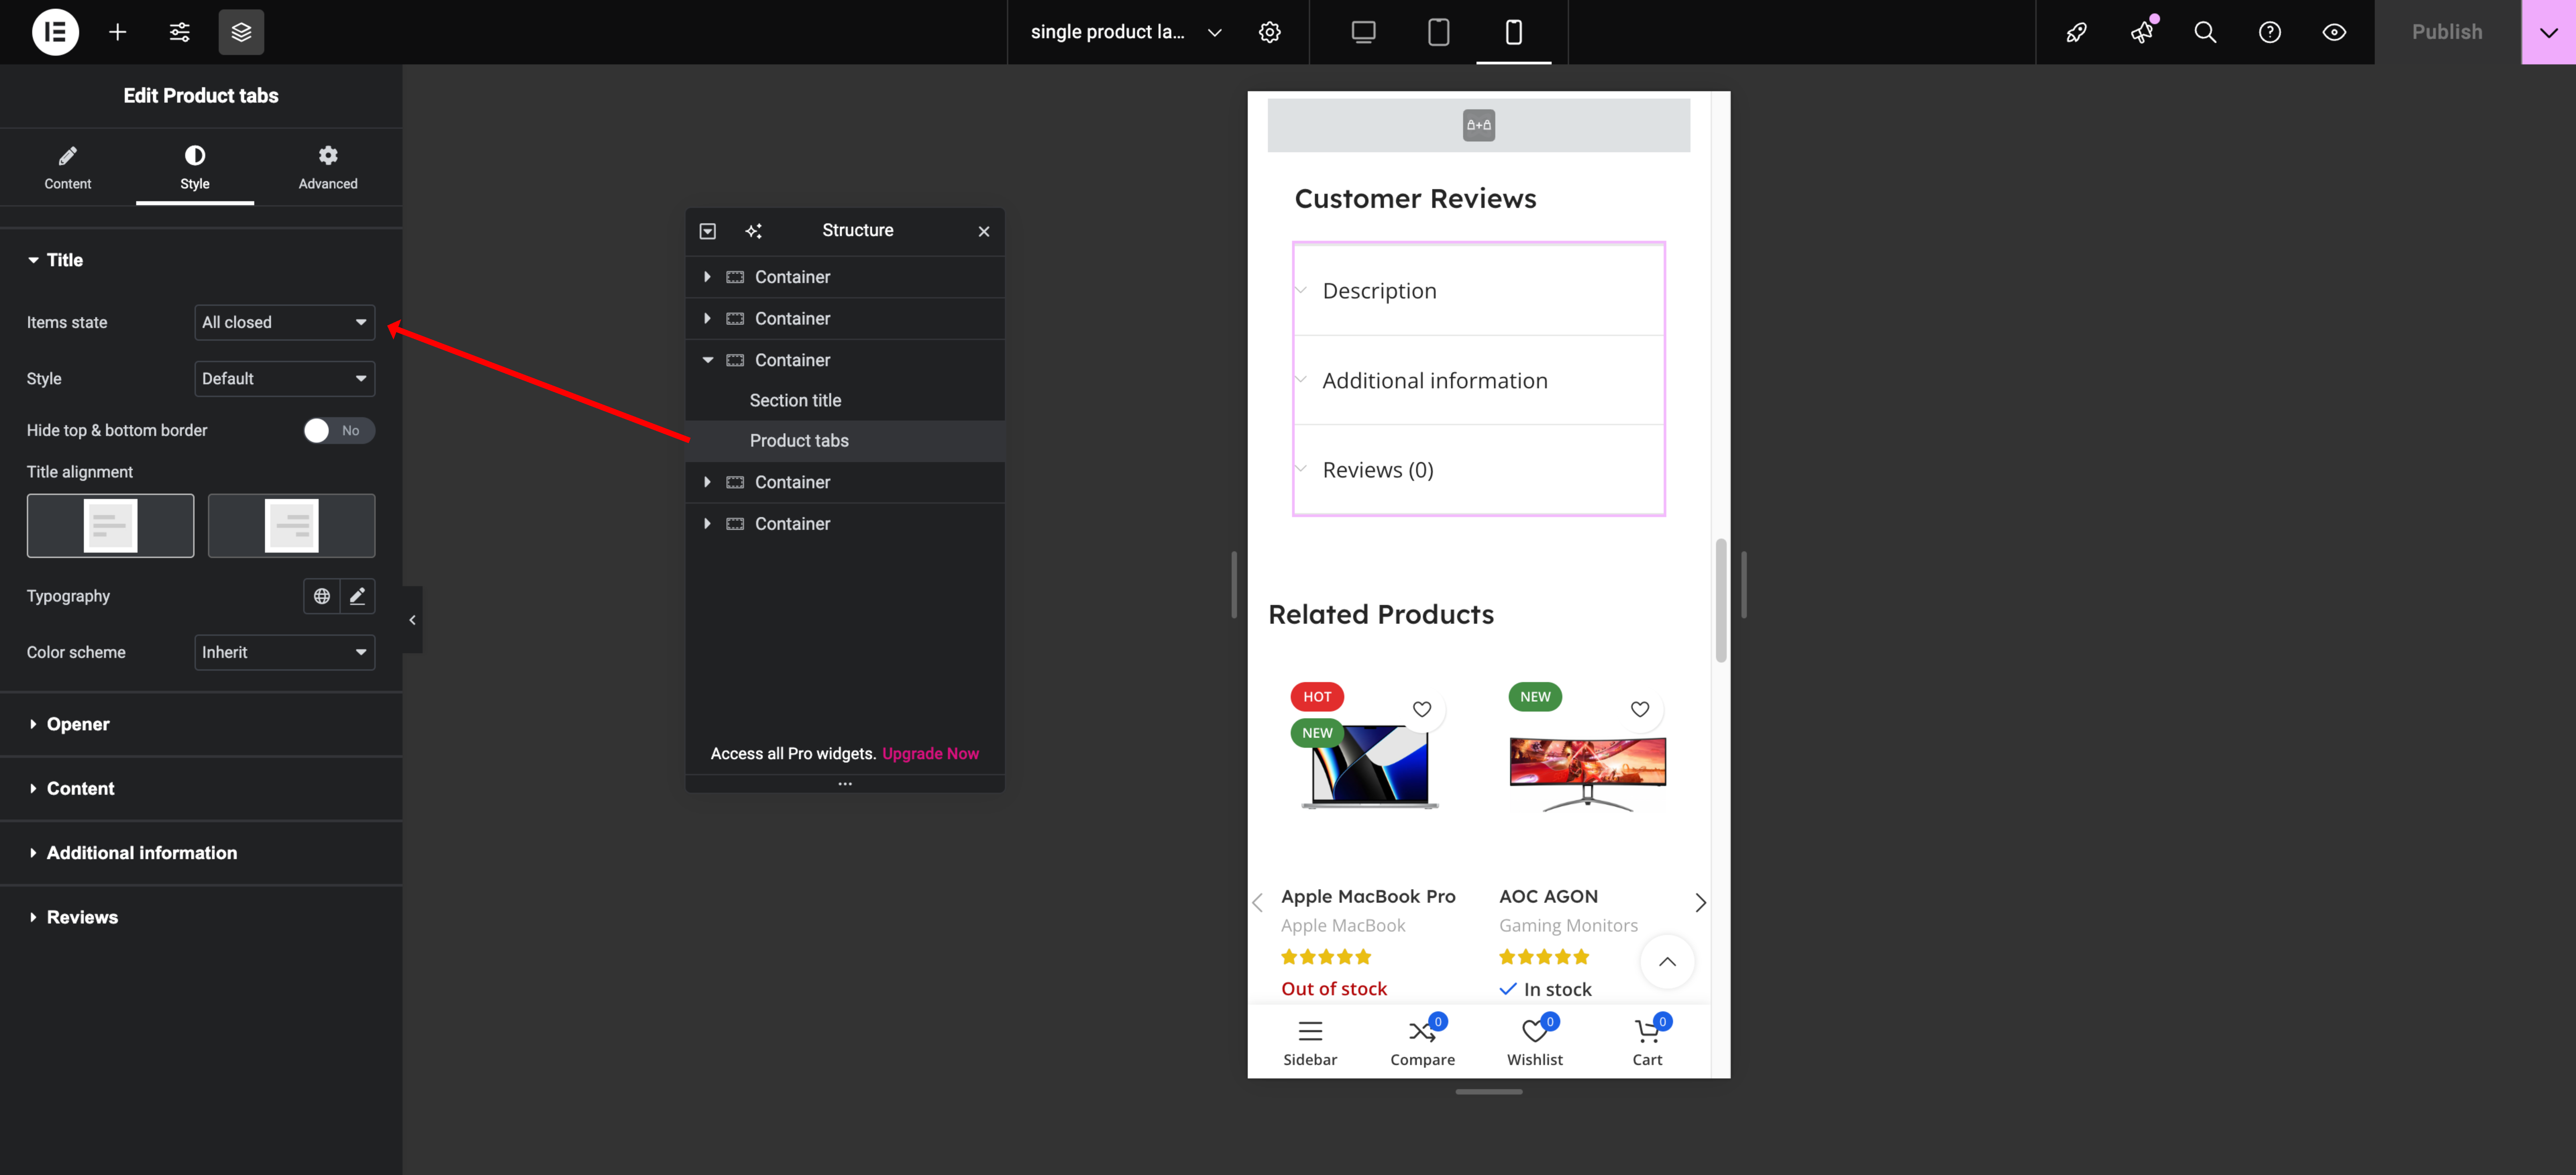Open the Elementor main menu logo
This screenshot has height=1175, width=2576.
(55, 32)
